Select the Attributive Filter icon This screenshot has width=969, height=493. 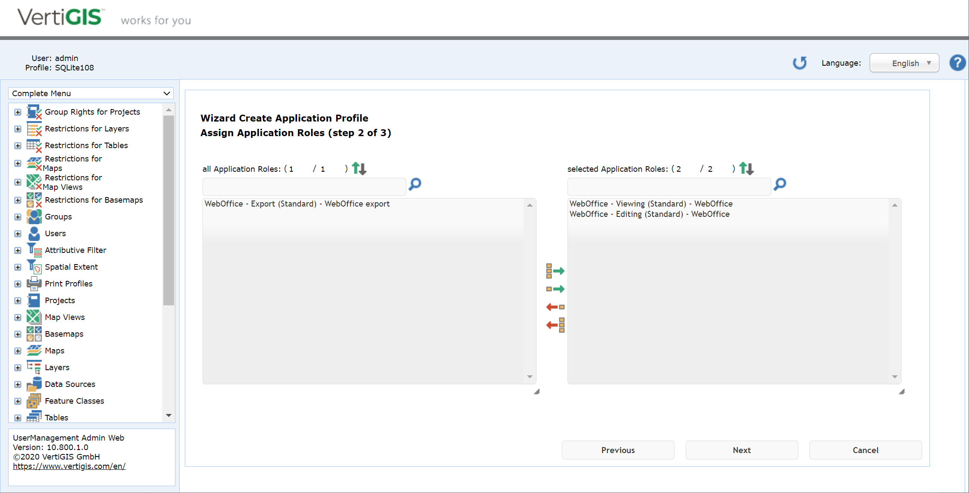tap(34, 250)
